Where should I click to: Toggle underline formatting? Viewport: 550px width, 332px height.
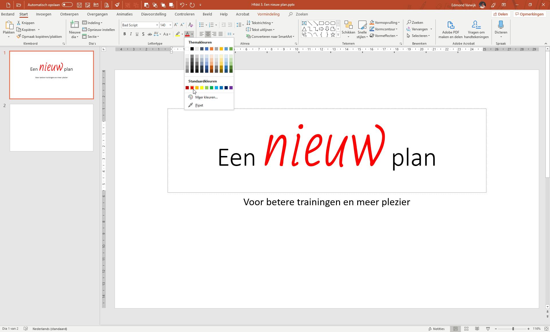(137, 34)
